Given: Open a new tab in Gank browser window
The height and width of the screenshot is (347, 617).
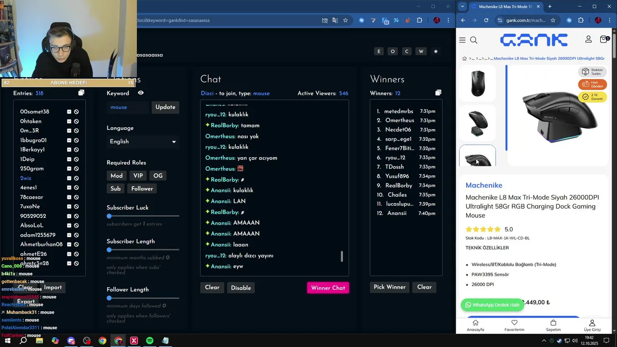Looking at the screenshot, I should 550,6.
